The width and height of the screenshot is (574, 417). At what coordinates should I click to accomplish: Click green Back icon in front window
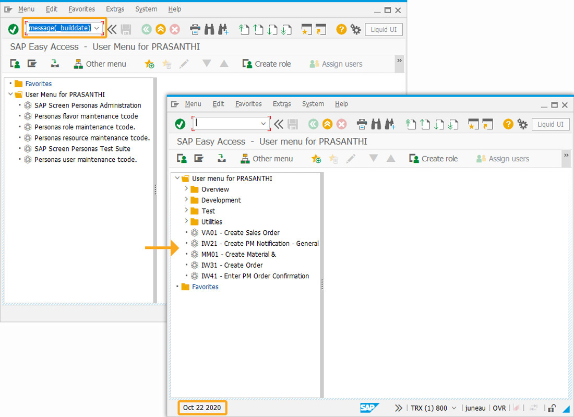314,124
